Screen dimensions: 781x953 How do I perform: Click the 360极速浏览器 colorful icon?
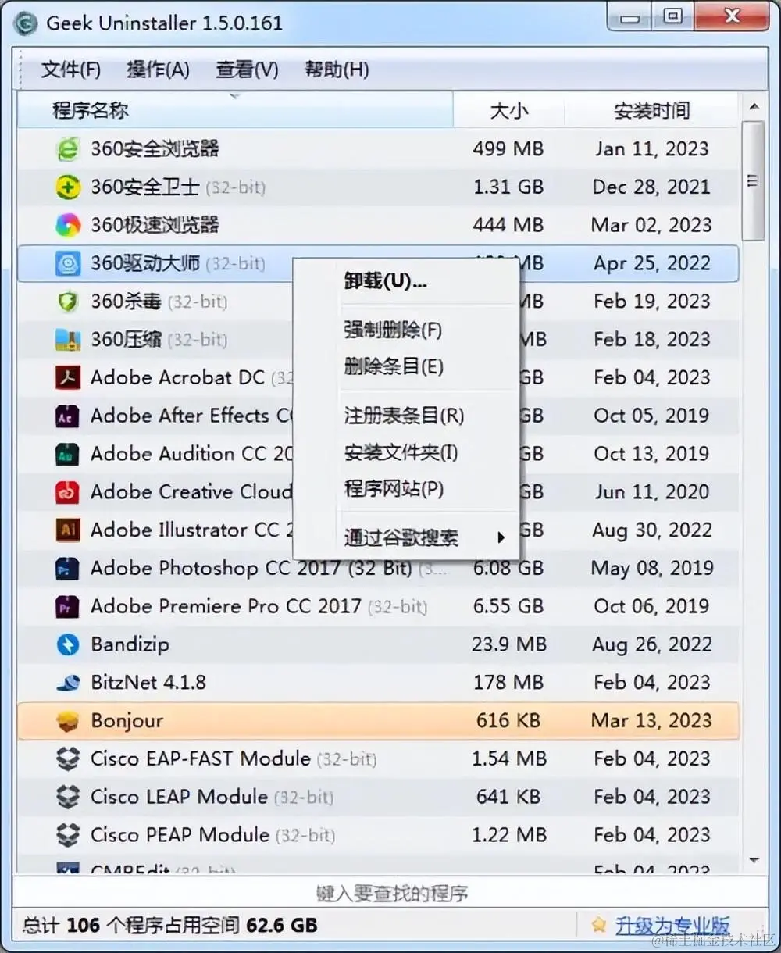(68, 225)
